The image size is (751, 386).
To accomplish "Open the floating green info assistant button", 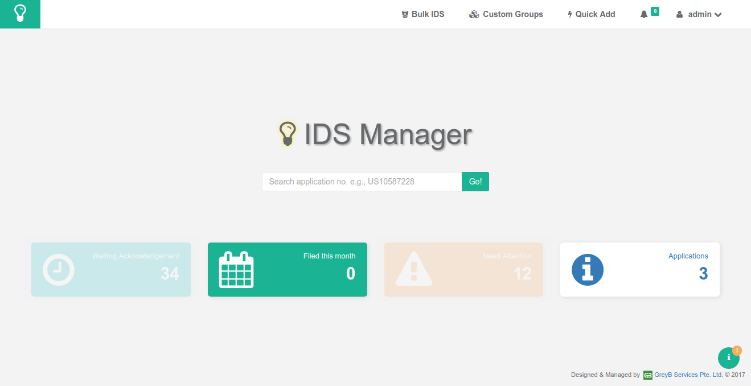I will click(729, 358).
